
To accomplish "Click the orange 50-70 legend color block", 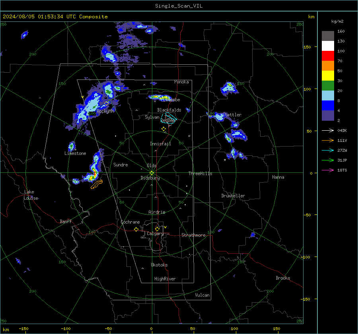I will point(328,66).
